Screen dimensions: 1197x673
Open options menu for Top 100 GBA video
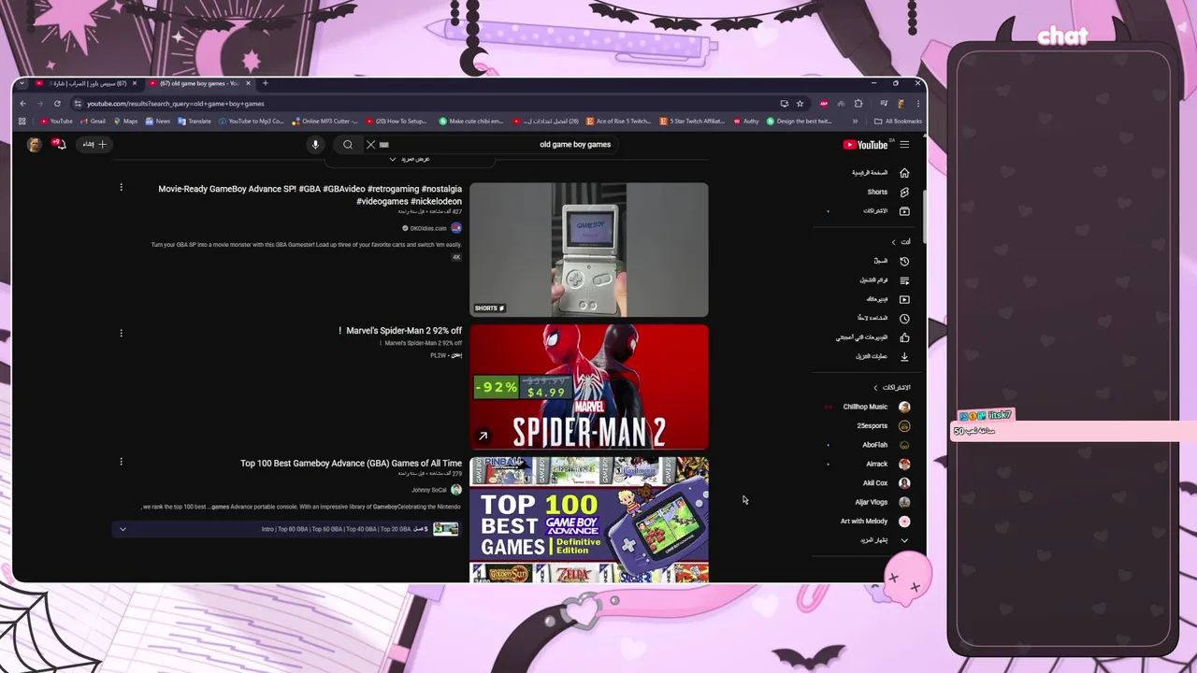pyautogui.click(x=121, y=462)
